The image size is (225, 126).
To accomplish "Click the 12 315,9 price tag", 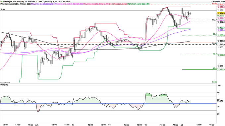I will click(221, 45).
